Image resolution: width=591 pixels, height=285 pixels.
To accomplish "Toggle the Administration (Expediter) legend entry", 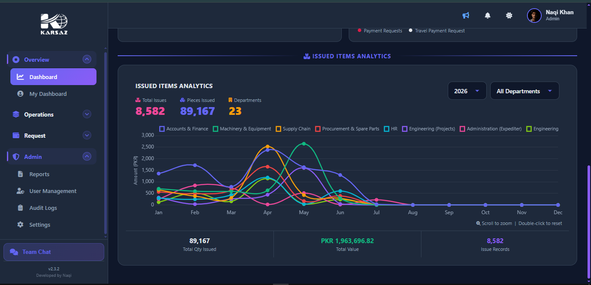I will point(491,129).
